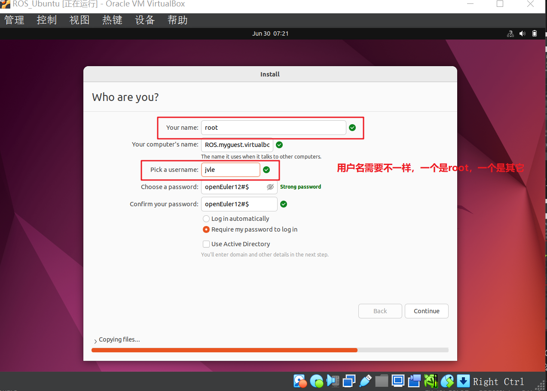Expand the Copying files details arrow
This screenshot has height=391, width=547.
95,341
